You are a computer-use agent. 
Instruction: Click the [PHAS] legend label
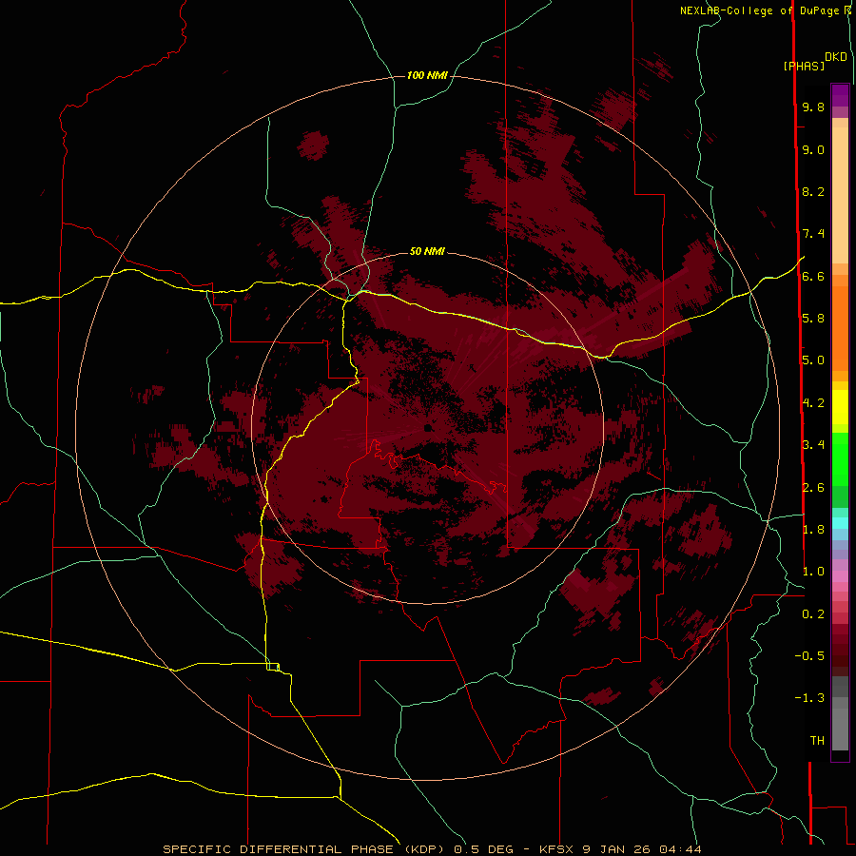(x=804, y=66)
